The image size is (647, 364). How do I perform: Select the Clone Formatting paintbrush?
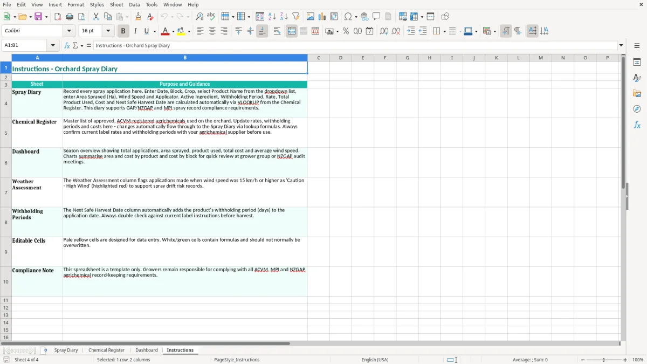click(139, 17)
